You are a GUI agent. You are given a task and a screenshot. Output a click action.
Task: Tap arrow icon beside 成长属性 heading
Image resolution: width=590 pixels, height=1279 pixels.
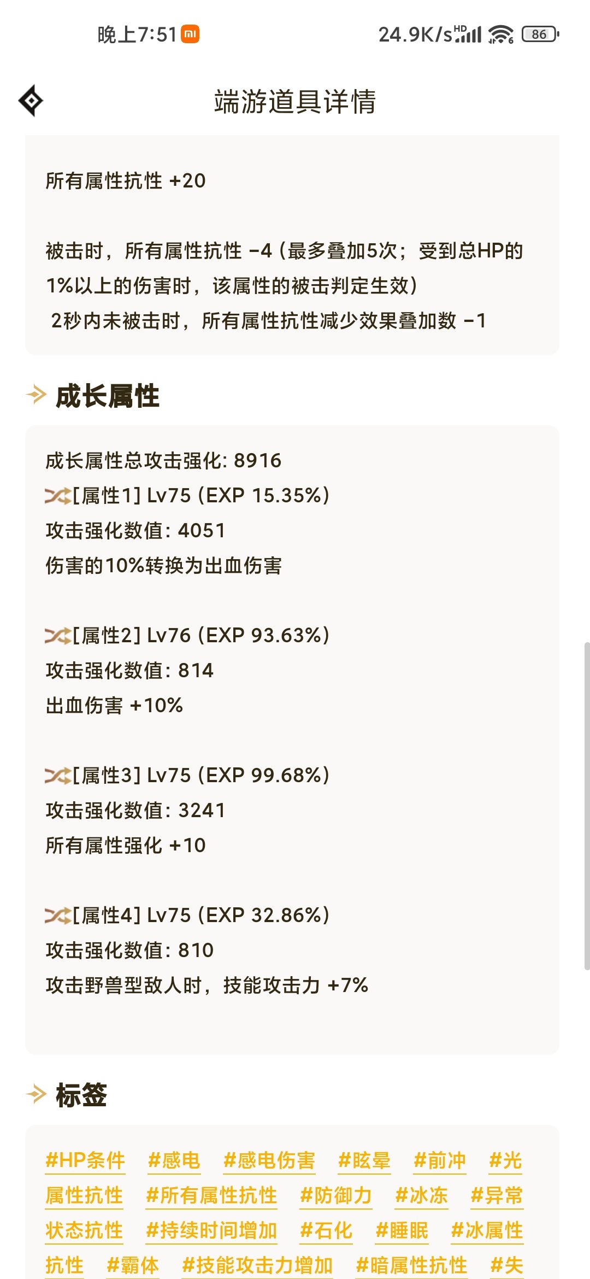(x=36, y=395)
